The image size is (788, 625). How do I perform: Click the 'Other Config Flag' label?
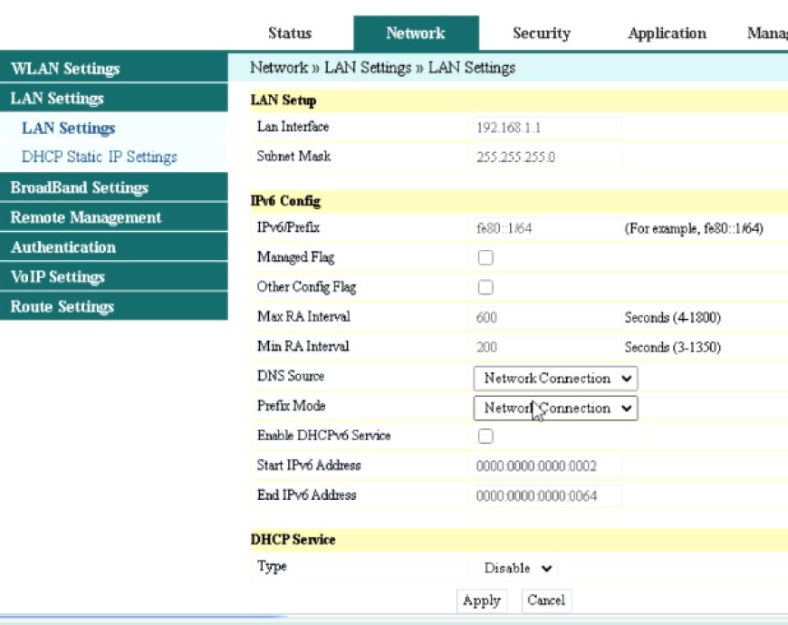click(306, 287)
